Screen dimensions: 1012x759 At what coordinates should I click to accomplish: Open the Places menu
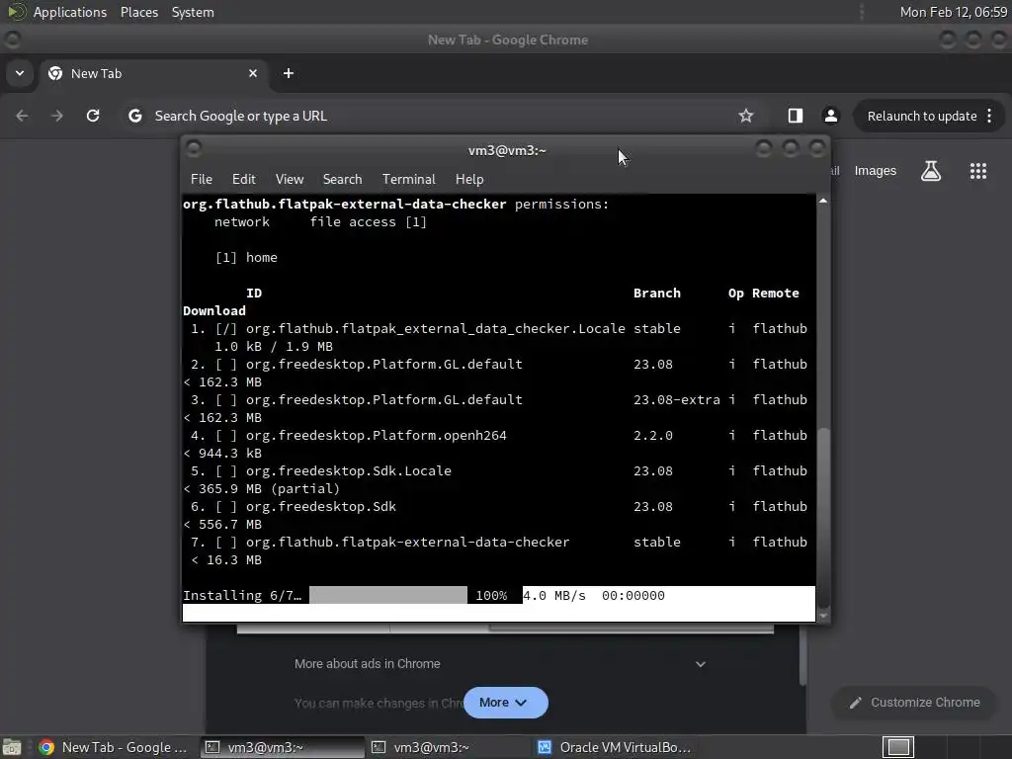tap(139, 12)
